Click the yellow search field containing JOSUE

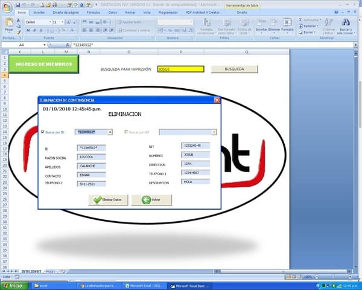click(x=181, y=69)
